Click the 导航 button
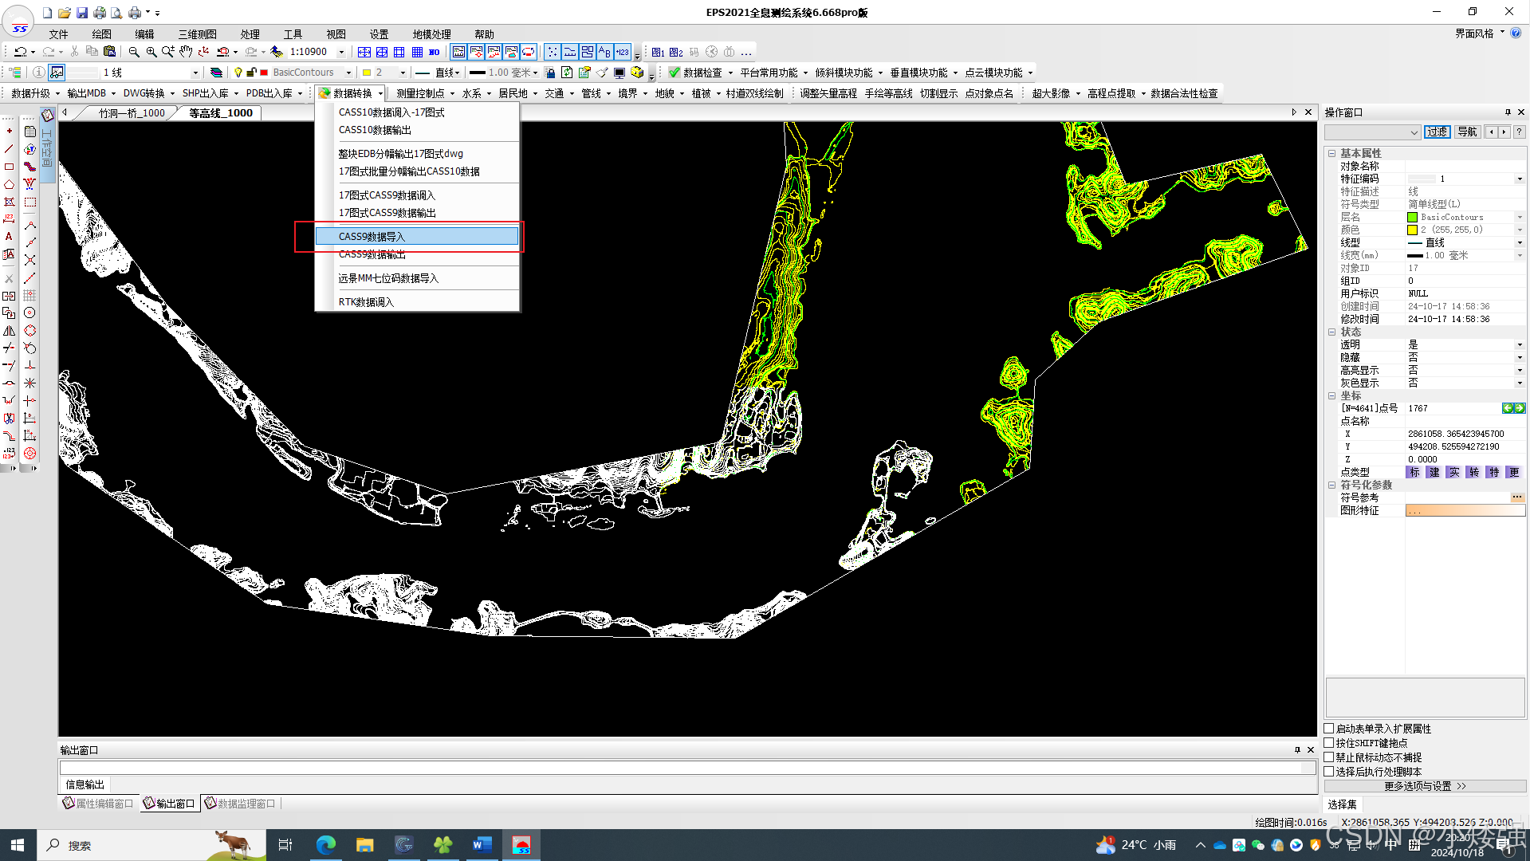Viewport: 1530px width, 861px height. click(1467, 132)
